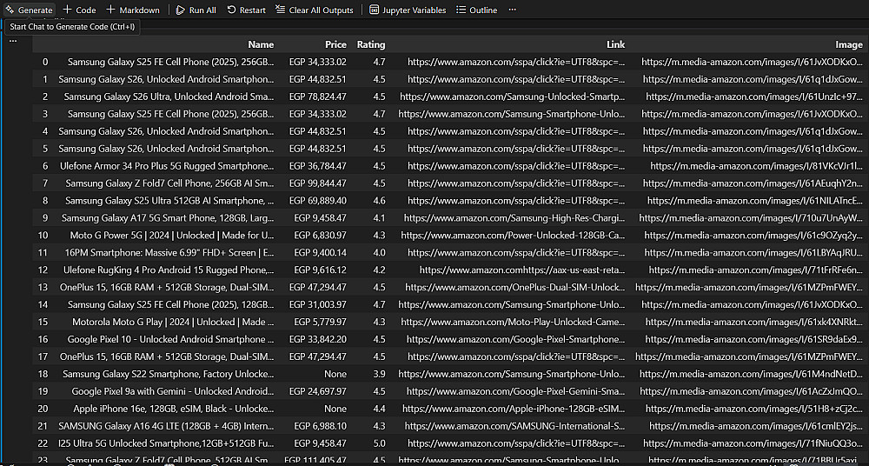The width and height of the screenshot is (869, 466).
Task: Click the Motorola Moto G Play name cell
Action: click(173, 322)
